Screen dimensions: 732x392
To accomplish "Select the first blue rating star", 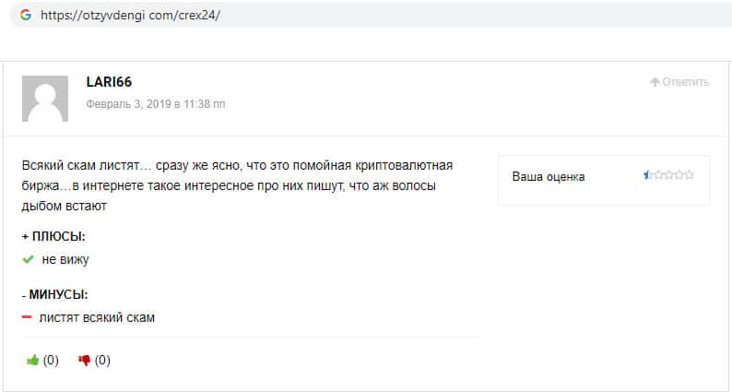I will coord(647,174).
